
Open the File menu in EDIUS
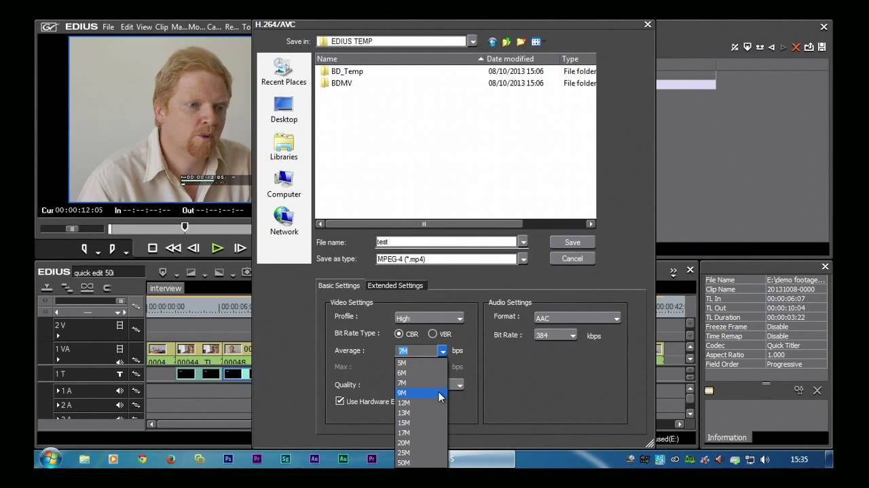108,27
